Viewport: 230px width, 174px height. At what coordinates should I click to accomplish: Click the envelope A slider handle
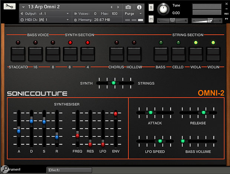[x=19, y=132]
